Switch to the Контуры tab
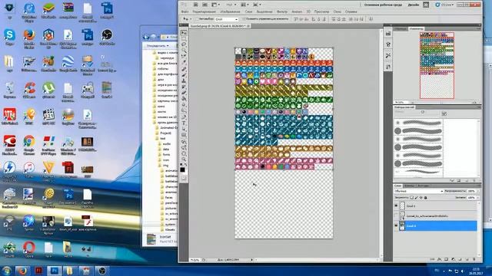The image size is (492, 276). coord(424,186)
